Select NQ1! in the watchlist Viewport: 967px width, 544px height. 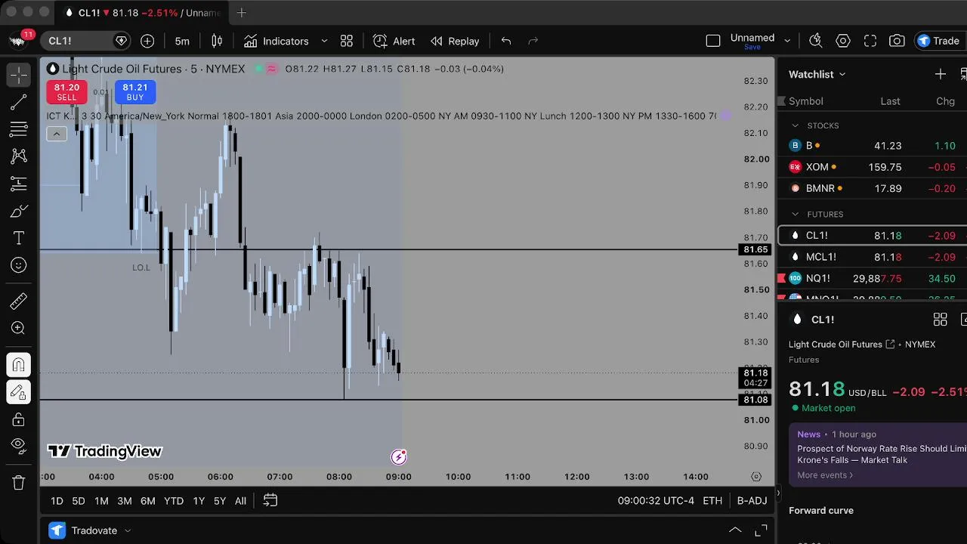873,278
